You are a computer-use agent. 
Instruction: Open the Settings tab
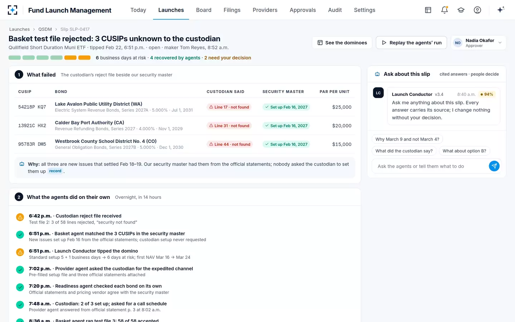click(364, 10)
